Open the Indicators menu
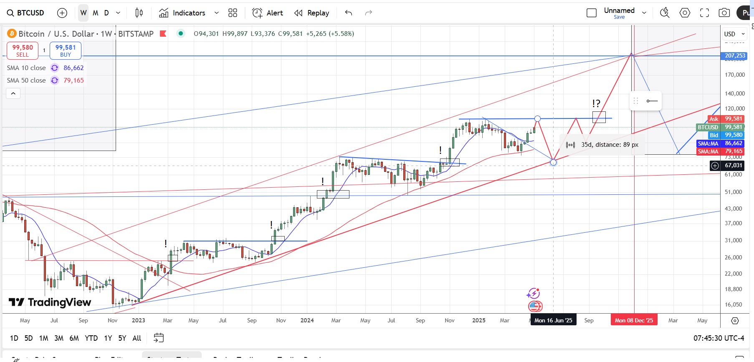 click(182, 13)
